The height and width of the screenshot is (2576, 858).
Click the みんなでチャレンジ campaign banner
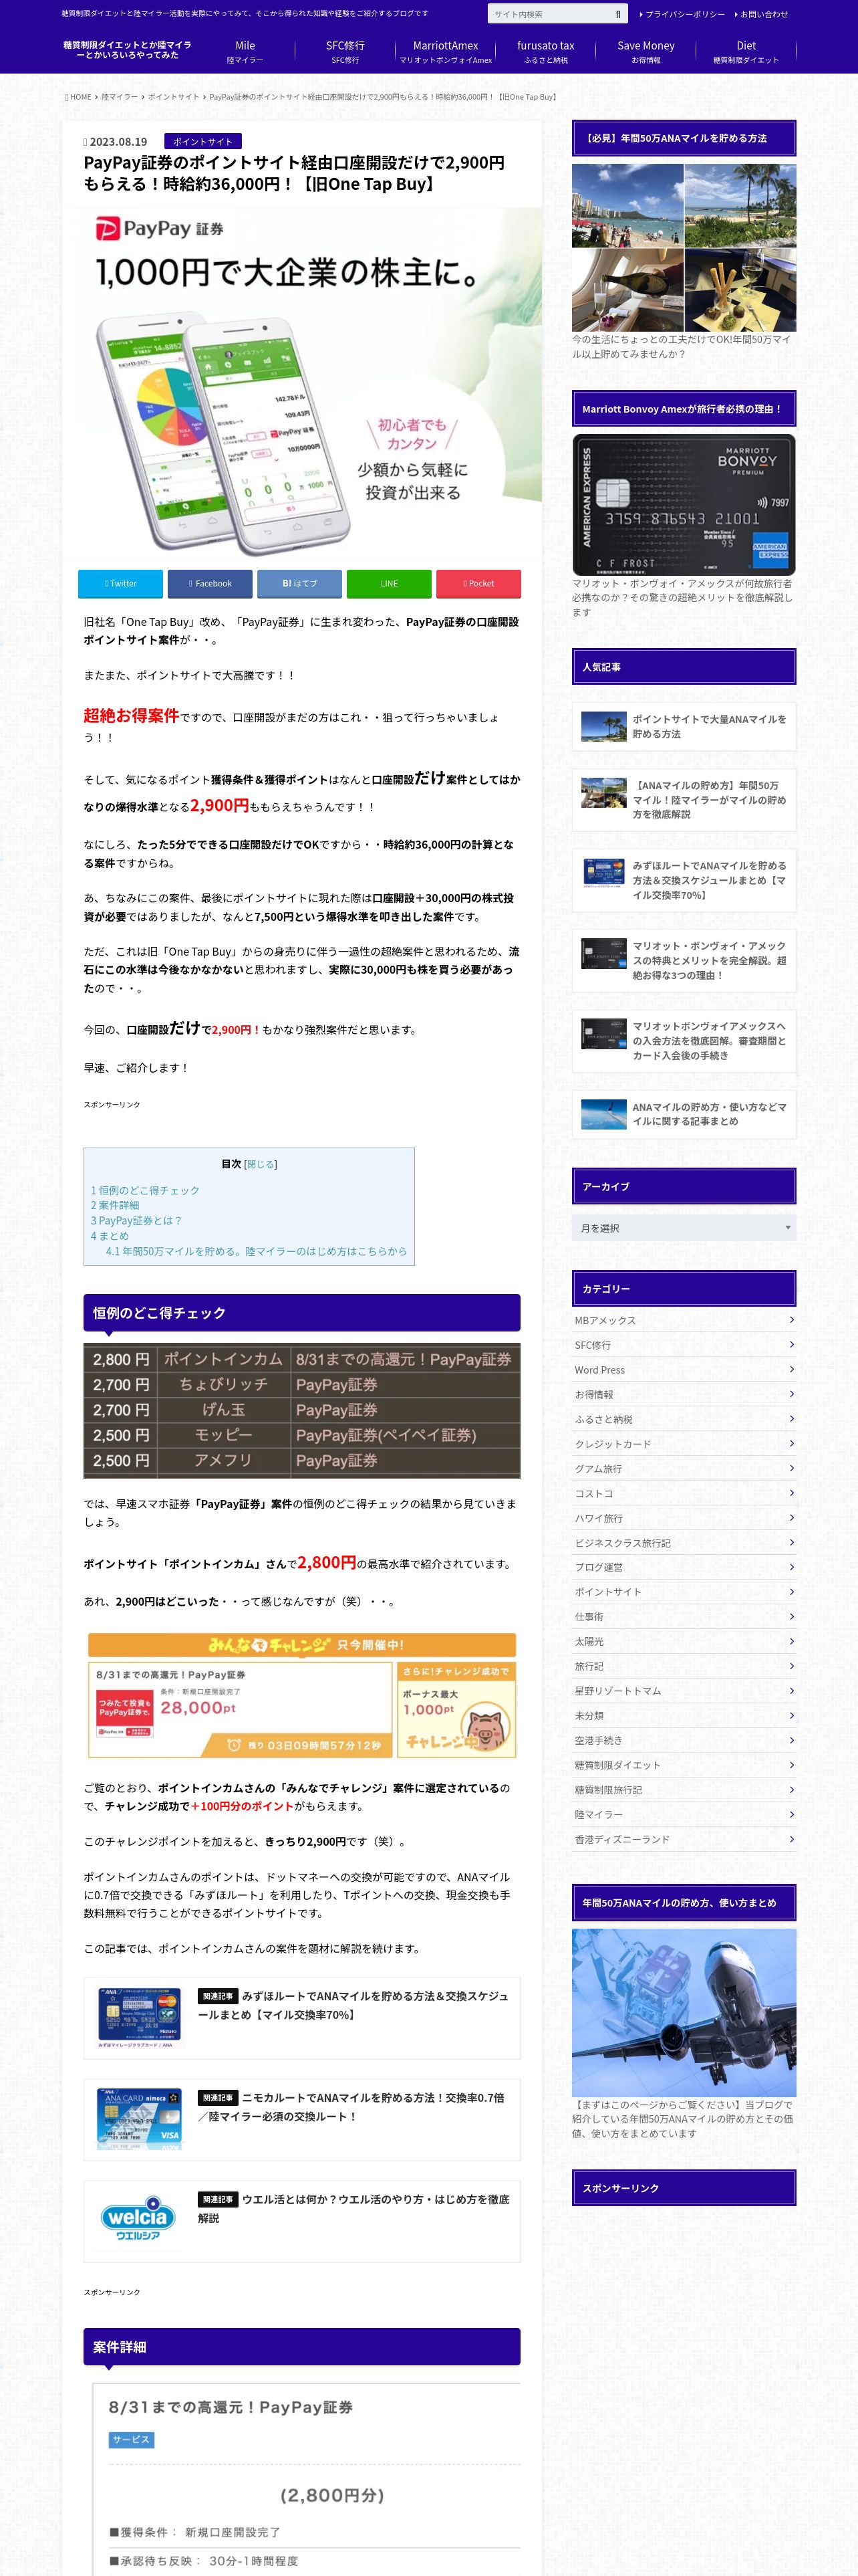point(301,1695)
